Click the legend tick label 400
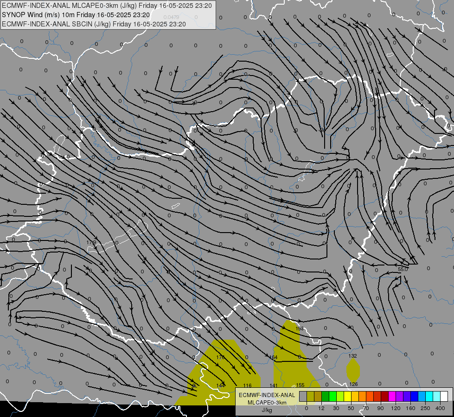Screen dimensions: 454x417 440,408
